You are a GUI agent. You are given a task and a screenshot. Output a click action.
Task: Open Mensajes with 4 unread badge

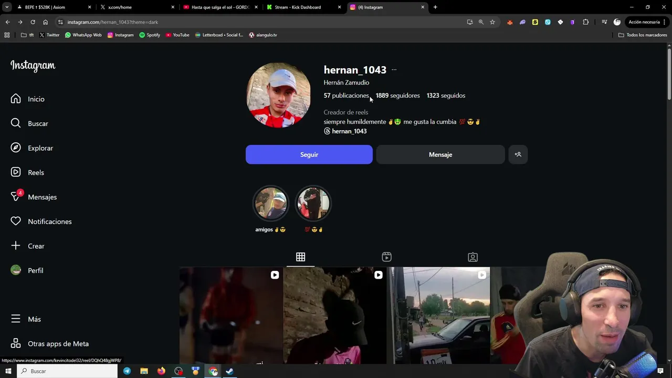click(34, 197)
